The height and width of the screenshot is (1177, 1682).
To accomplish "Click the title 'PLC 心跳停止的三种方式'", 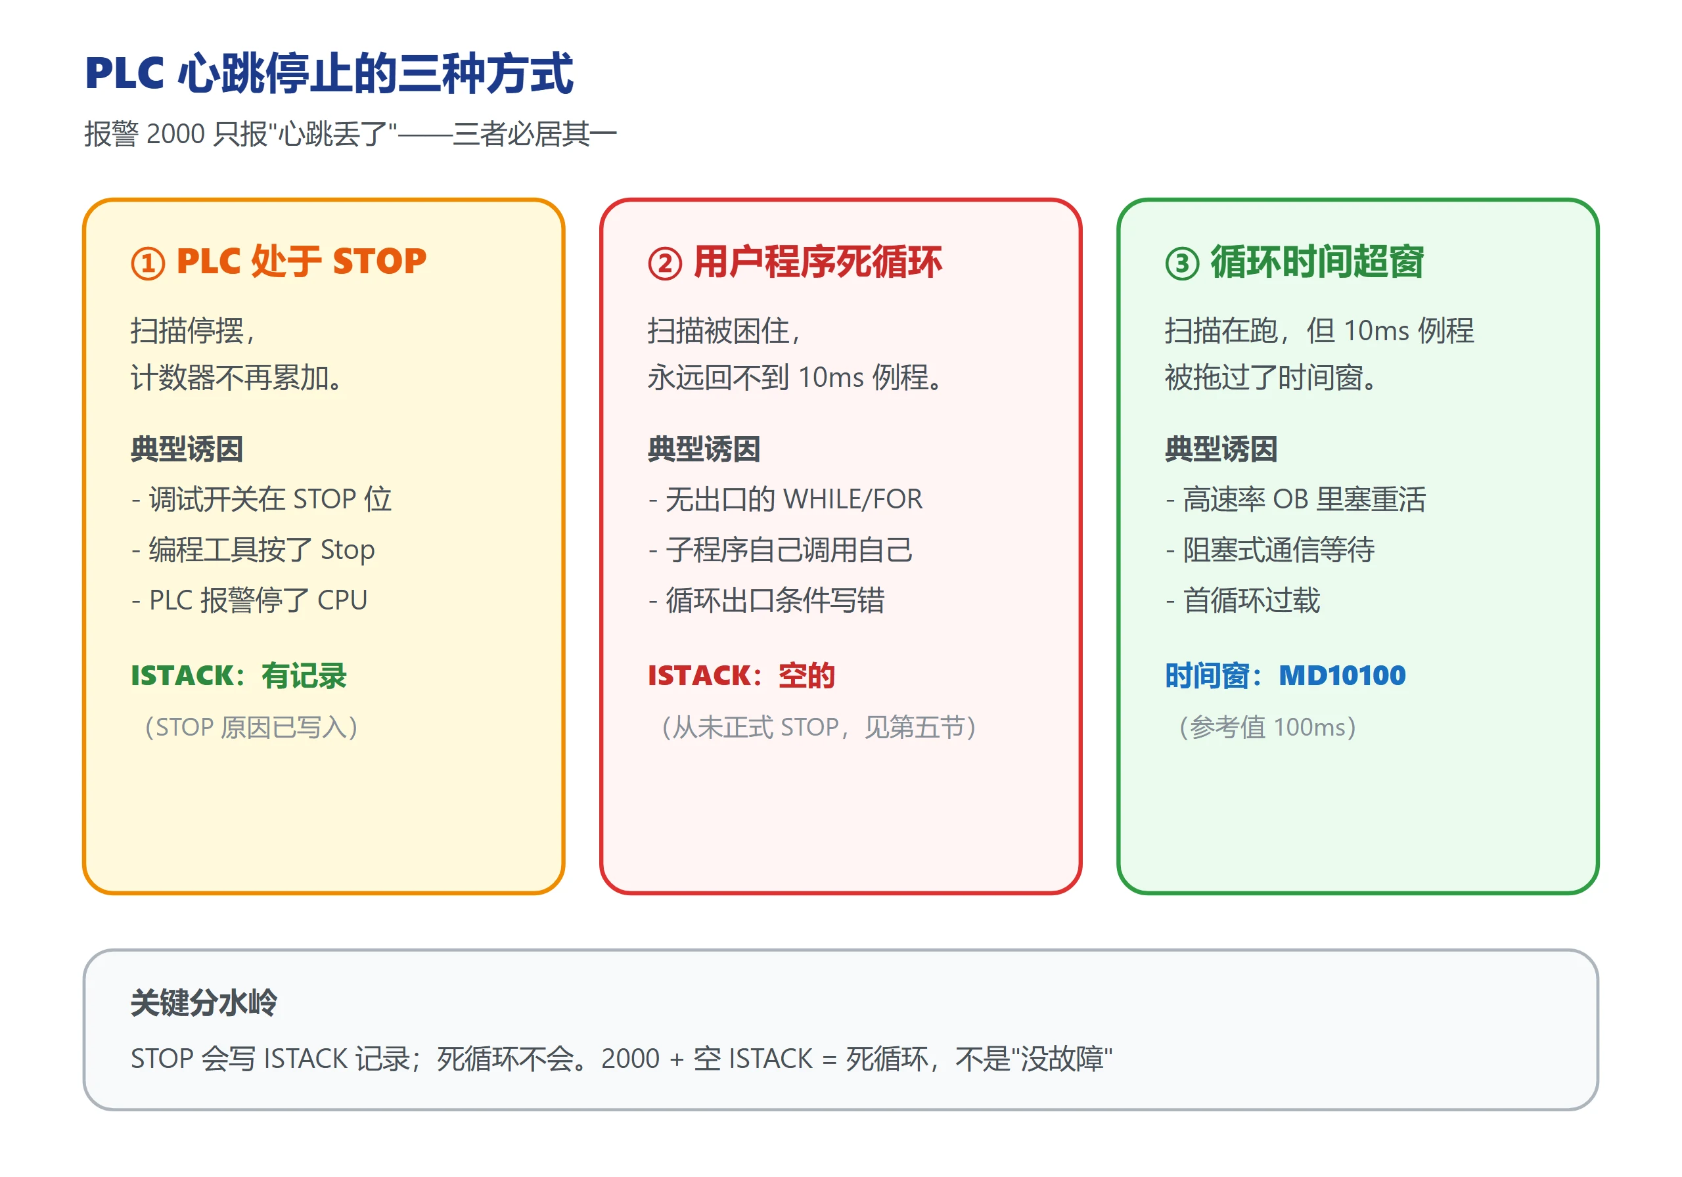I will [x=329, y=74].
